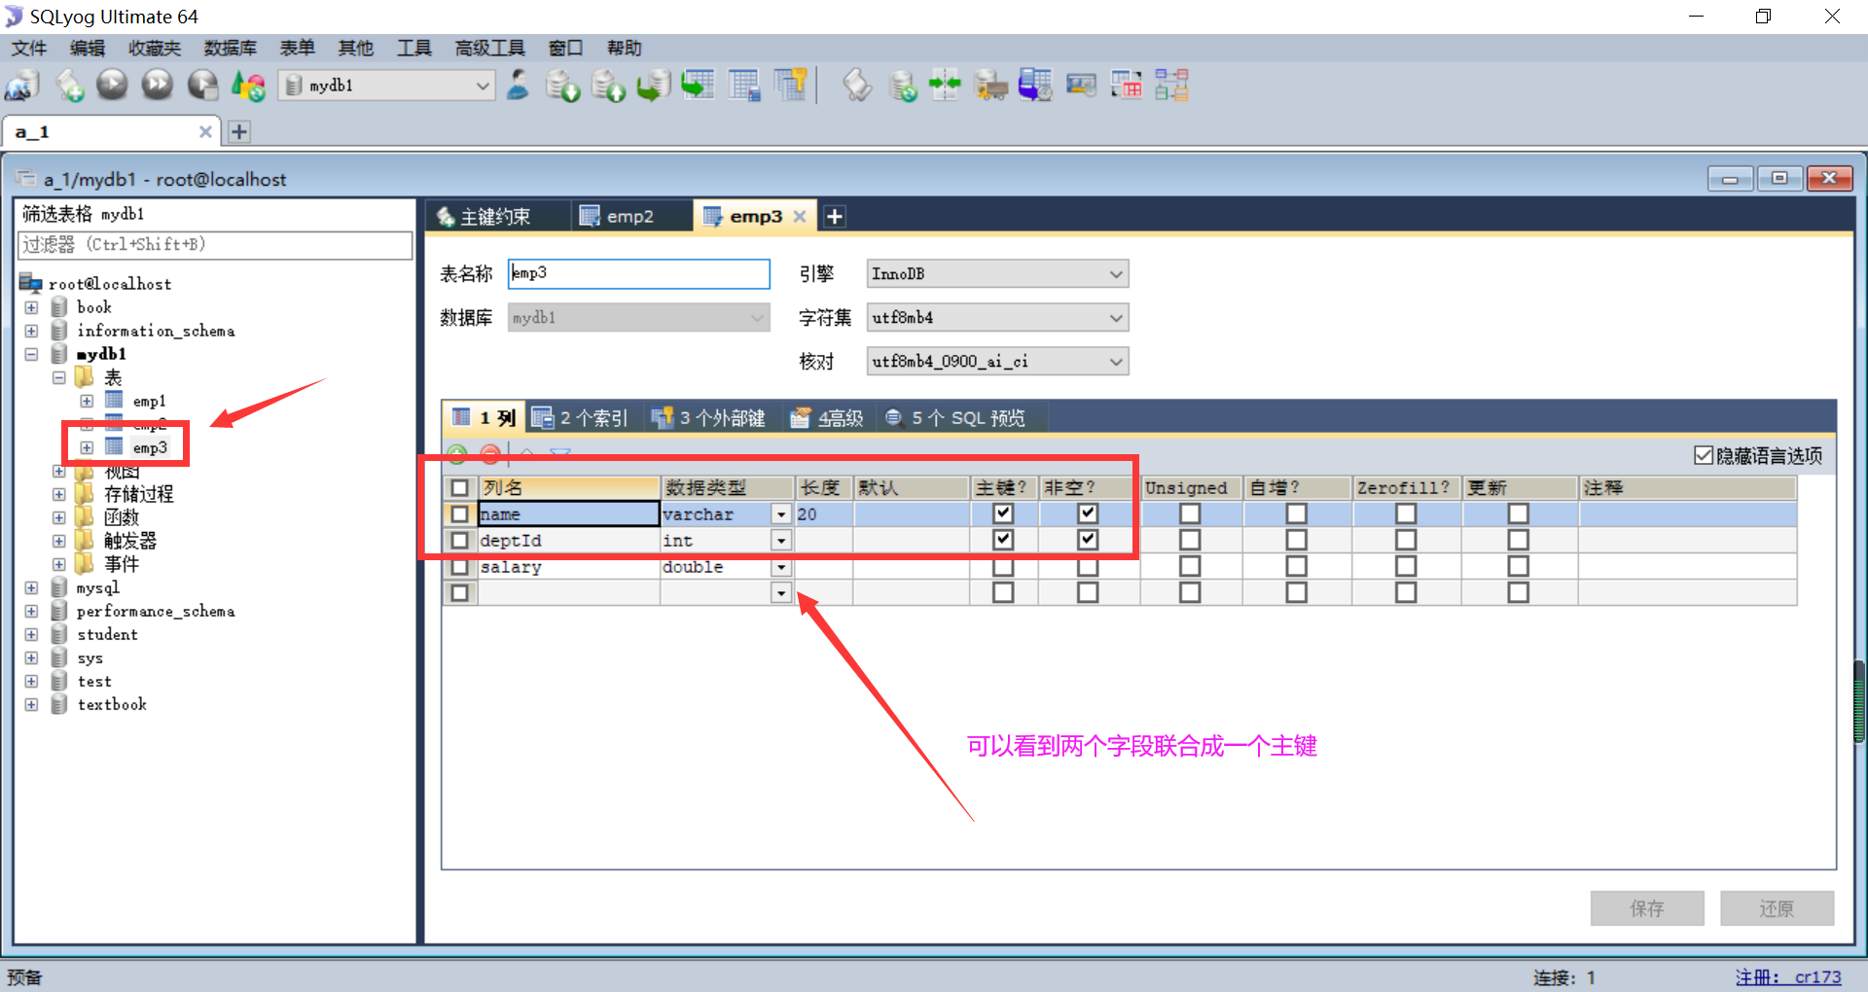1868x992 pixels.
Task: Click the table name field containing emp3
Action: tap(639, 273)
